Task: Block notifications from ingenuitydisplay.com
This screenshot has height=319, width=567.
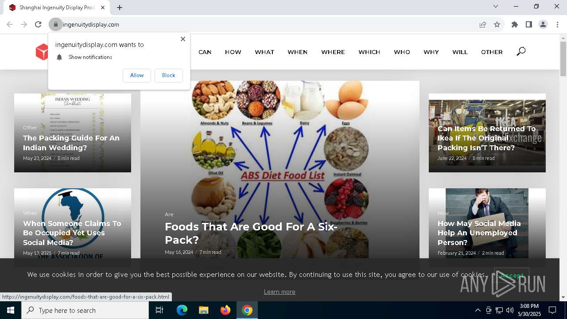Action: coord(168,75)
